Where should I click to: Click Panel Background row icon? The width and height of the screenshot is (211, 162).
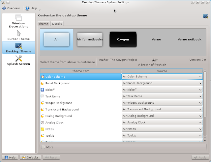[x=43, y=83]
